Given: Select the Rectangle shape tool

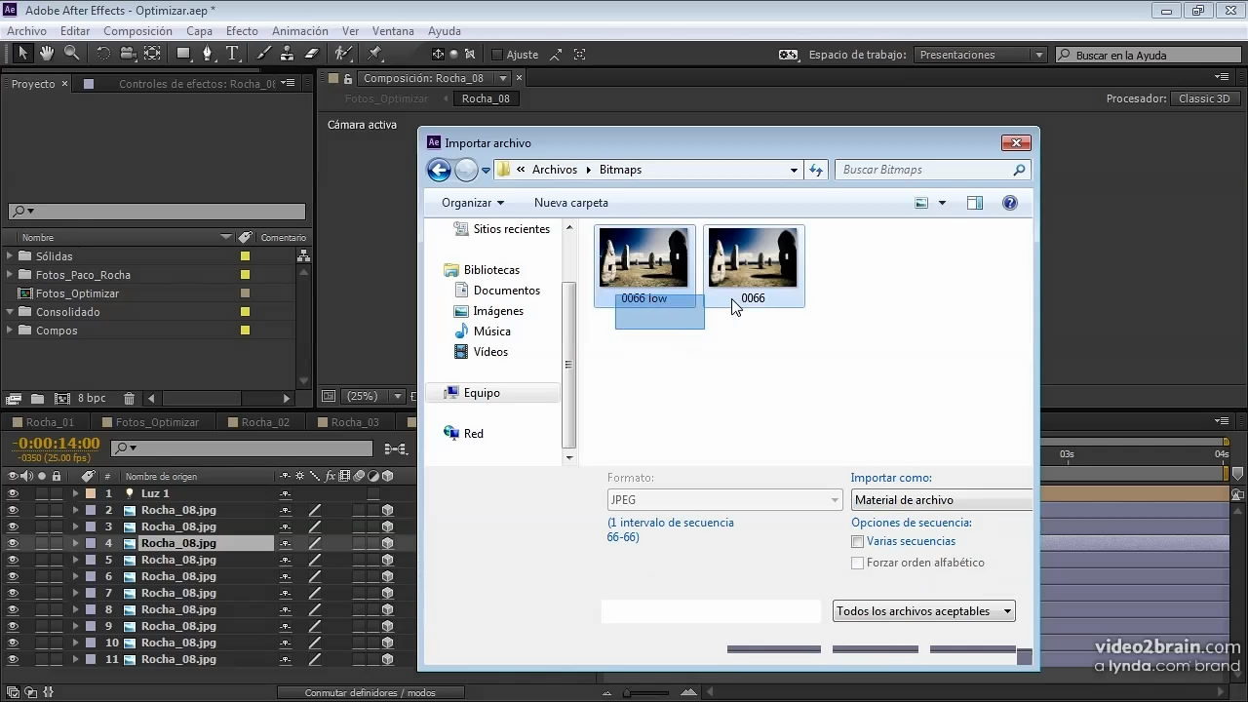Looking at the screenshot, I should click(x=183, y=54).
